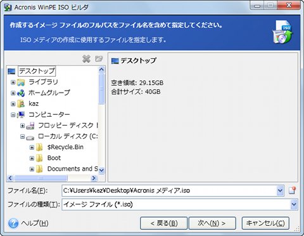Click the Acronis title bar app icon
The height and width of the screenshot is (236, 304).
(8, 7)
